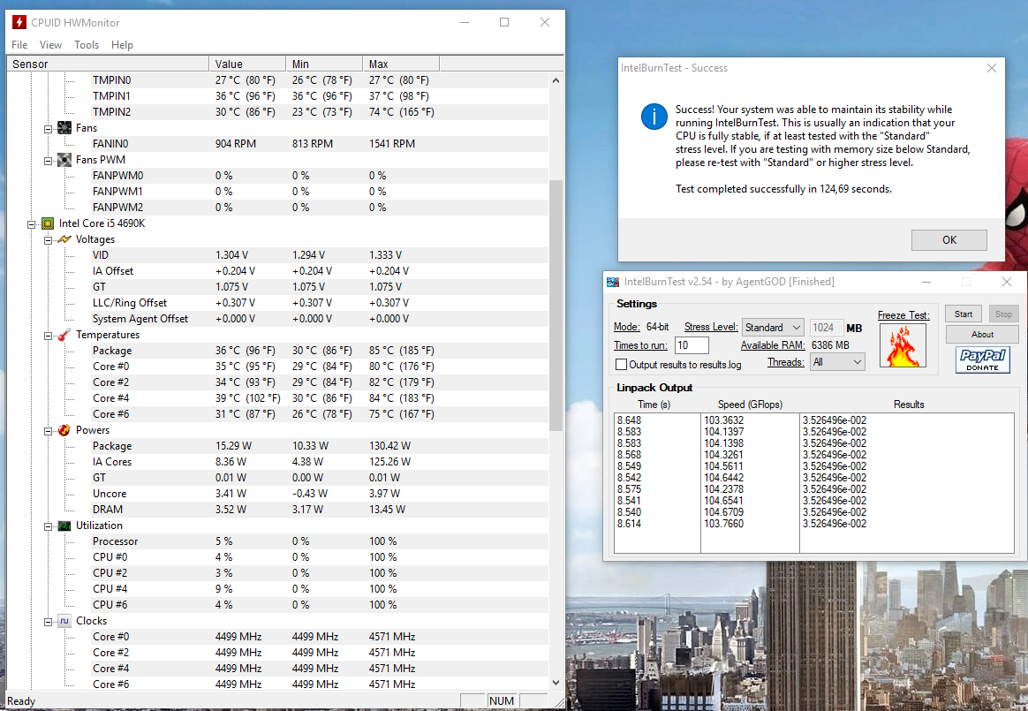Click the CPUID HWMonitor lightning bolt title icon
This screenshot has width=1028, height=711.
(19, 22)
